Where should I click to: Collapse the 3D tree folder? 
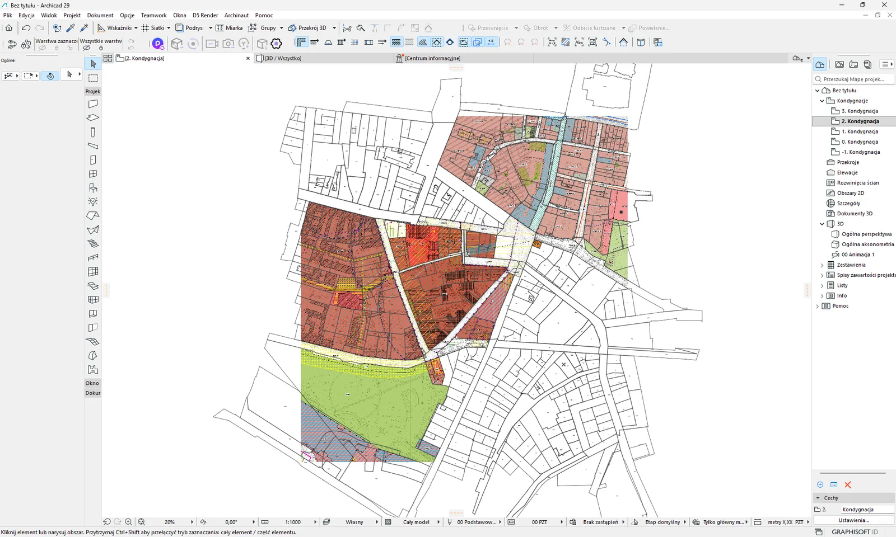coord(822,224)
